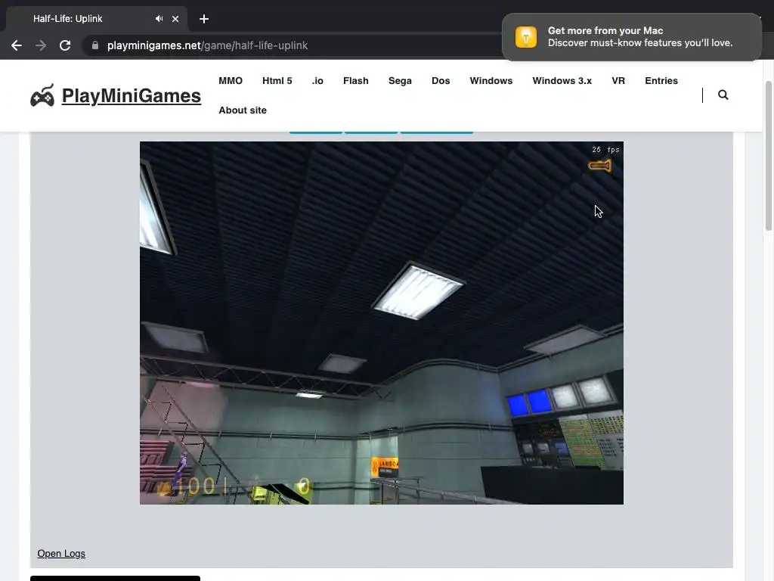
Task: Open the Html 5 games category
Action: coord(277,80)
